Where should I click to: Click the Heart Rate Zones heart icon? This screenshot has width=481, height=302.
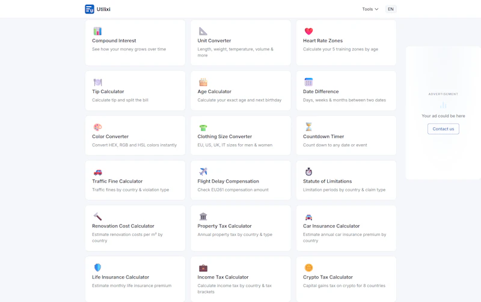click(x=308, y=31)
